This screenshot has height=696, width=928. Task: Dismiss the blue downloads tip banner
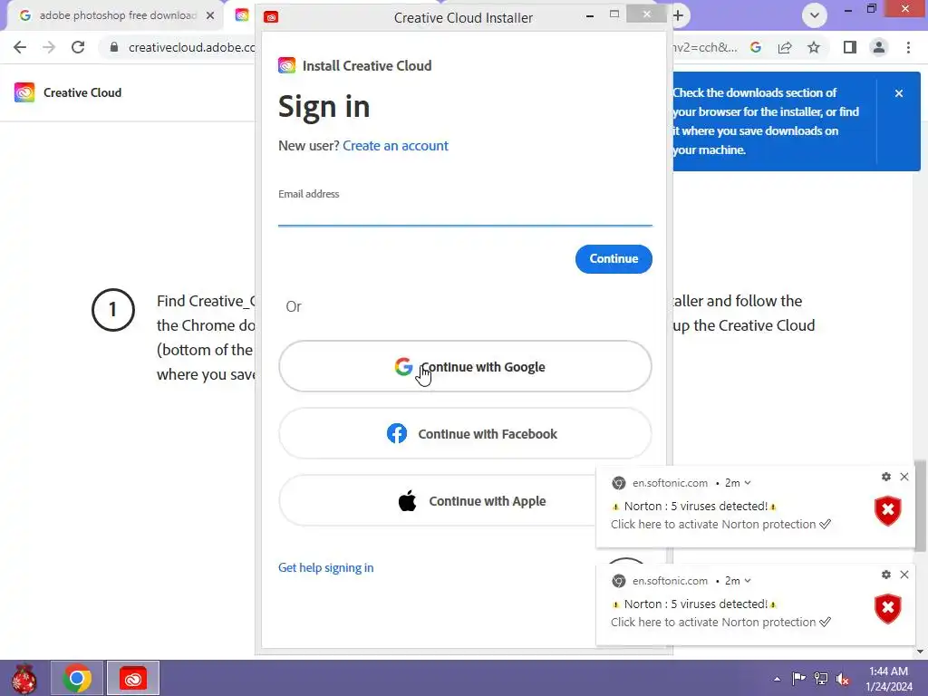899,93
